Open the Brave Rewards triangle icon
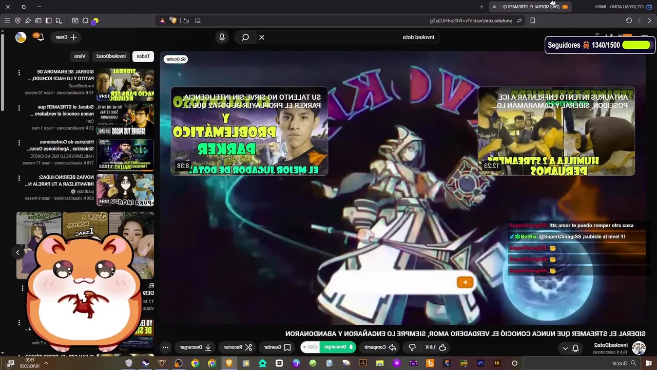The width and height of the screenshot is (657, 370). 162,21
